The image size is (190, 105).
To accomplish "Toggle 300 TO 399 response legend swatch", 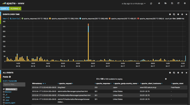I will point(80,18).
